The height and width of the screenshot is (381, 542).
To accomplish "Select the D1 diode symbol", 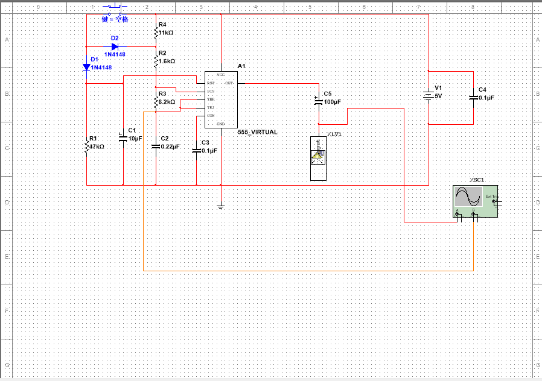I will (x=86, y=67).
